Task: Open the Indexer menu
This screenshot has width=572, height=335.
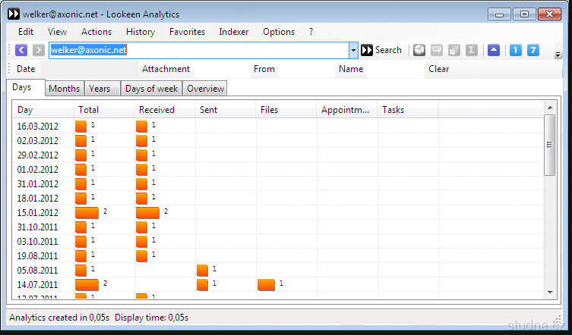Action: (234, 32)
